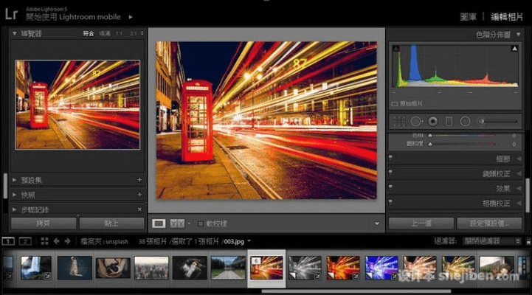Click the Lr application logo
This screenshot has width=532, height=295.
point(11,14)
